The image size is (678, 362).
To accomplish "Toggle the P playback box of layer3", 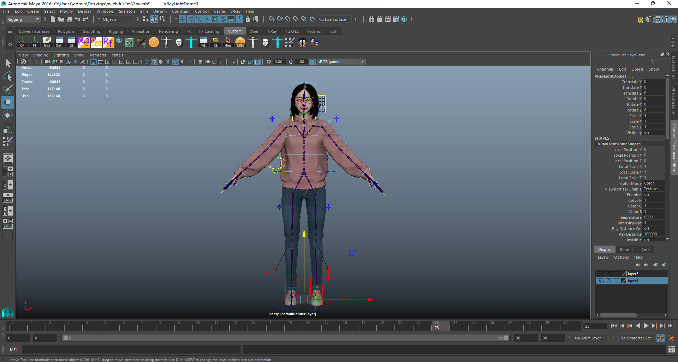I will click(608, 274).
